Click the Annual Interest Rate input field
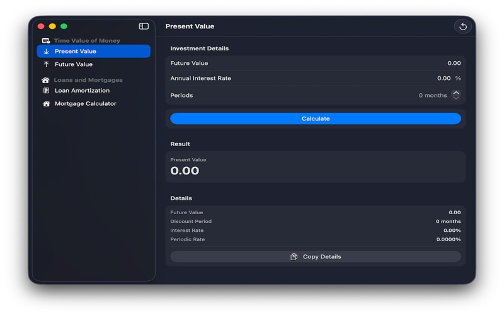The image size is (504, 315). point(444,78)
